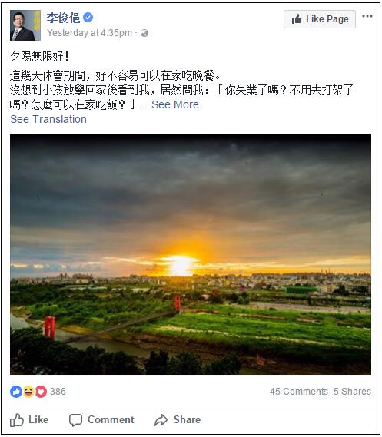Open the three-dot post options menu

click(x=367, y=16)
